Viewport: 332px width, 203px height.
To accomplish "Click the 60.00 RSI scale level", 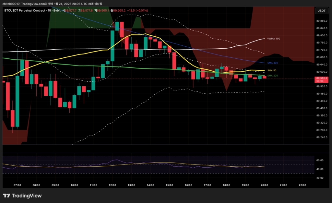I will click(320, 160).
